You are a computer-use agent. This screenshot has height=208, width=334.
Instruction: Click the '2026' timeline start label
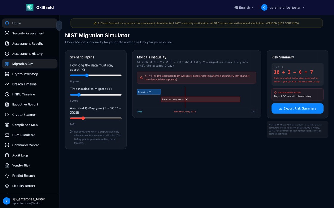point(140,112)
